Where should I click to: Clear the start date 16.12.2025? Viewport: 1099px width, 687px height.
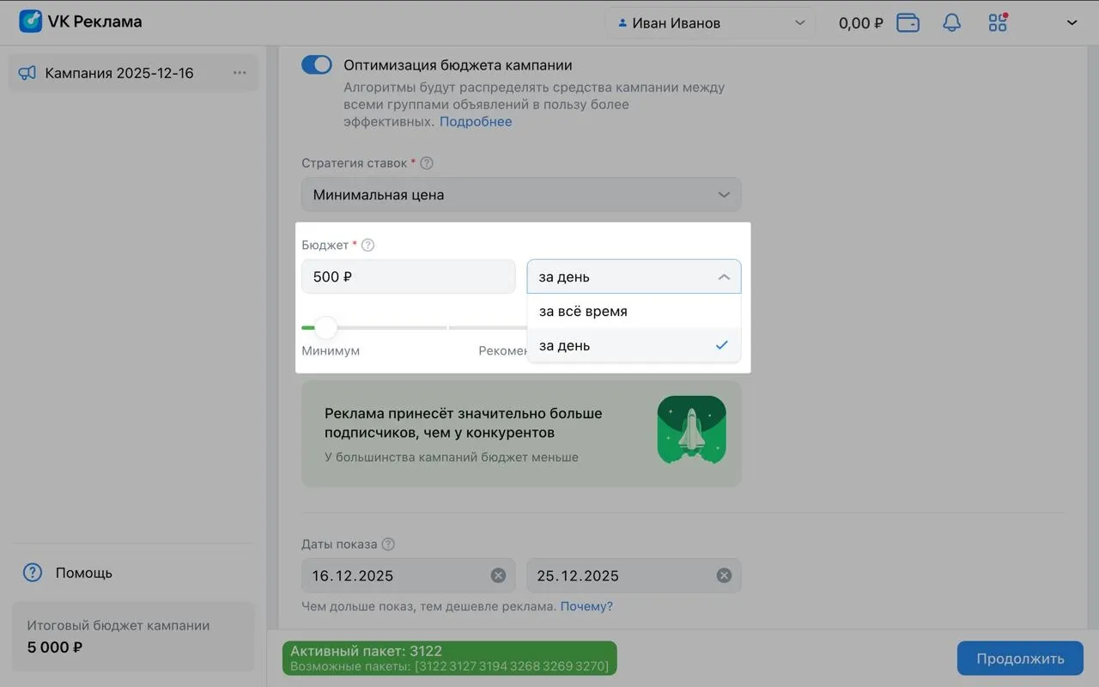498,575
